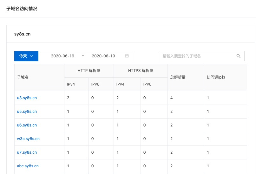Click the HTTPS 解析量 column header

pyautogui.click(x=141, y=71)
